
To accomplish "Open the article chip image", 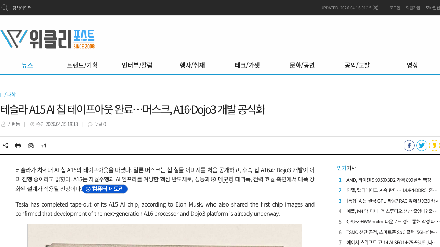I will (x=165, y=236).
